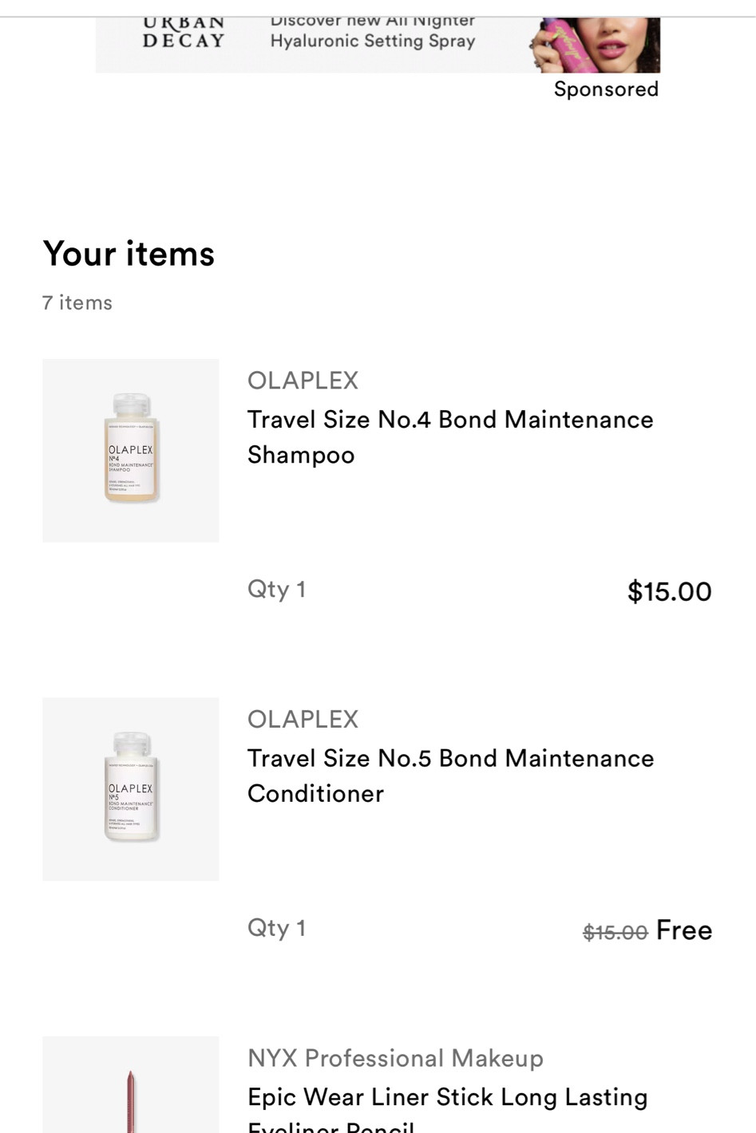Screen dimensions: 756x1133
Task: Click the strikethrough $15.00 price on the conditioner
Action: click(x=615, y=933)
